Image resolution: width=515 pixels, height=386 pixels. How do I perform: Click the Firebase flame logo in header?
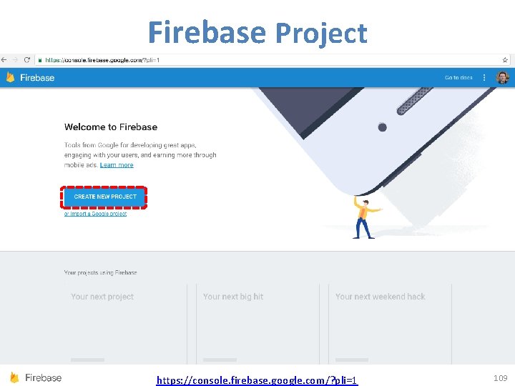(11, 77)
